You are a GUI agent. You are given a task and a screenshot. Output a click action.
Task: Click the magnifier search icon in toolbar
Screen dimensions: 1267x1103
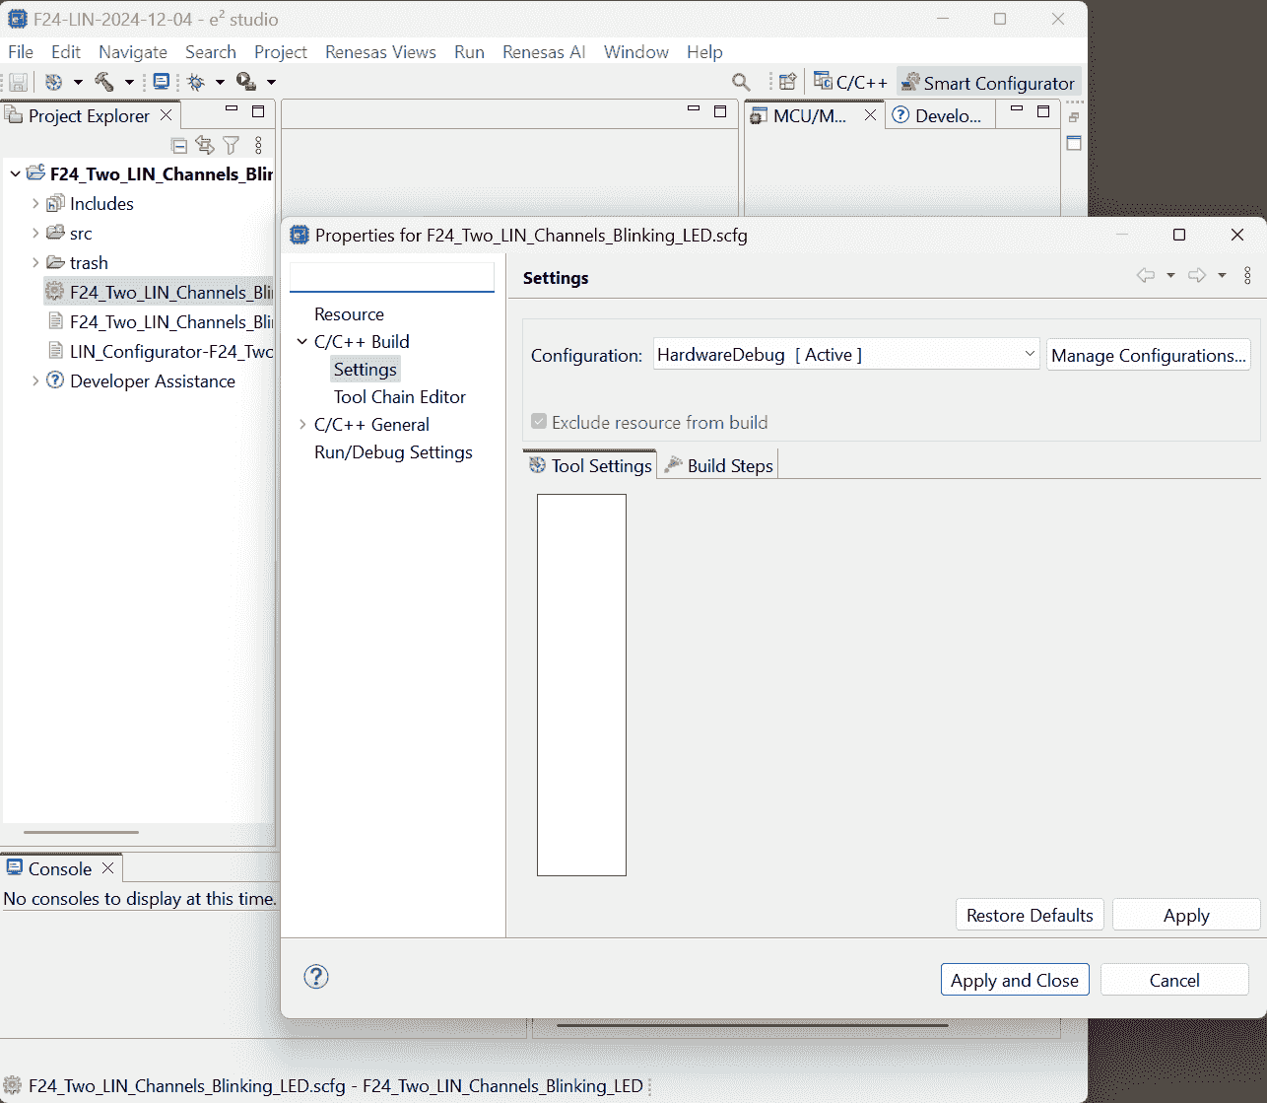(x=741, y=83)
